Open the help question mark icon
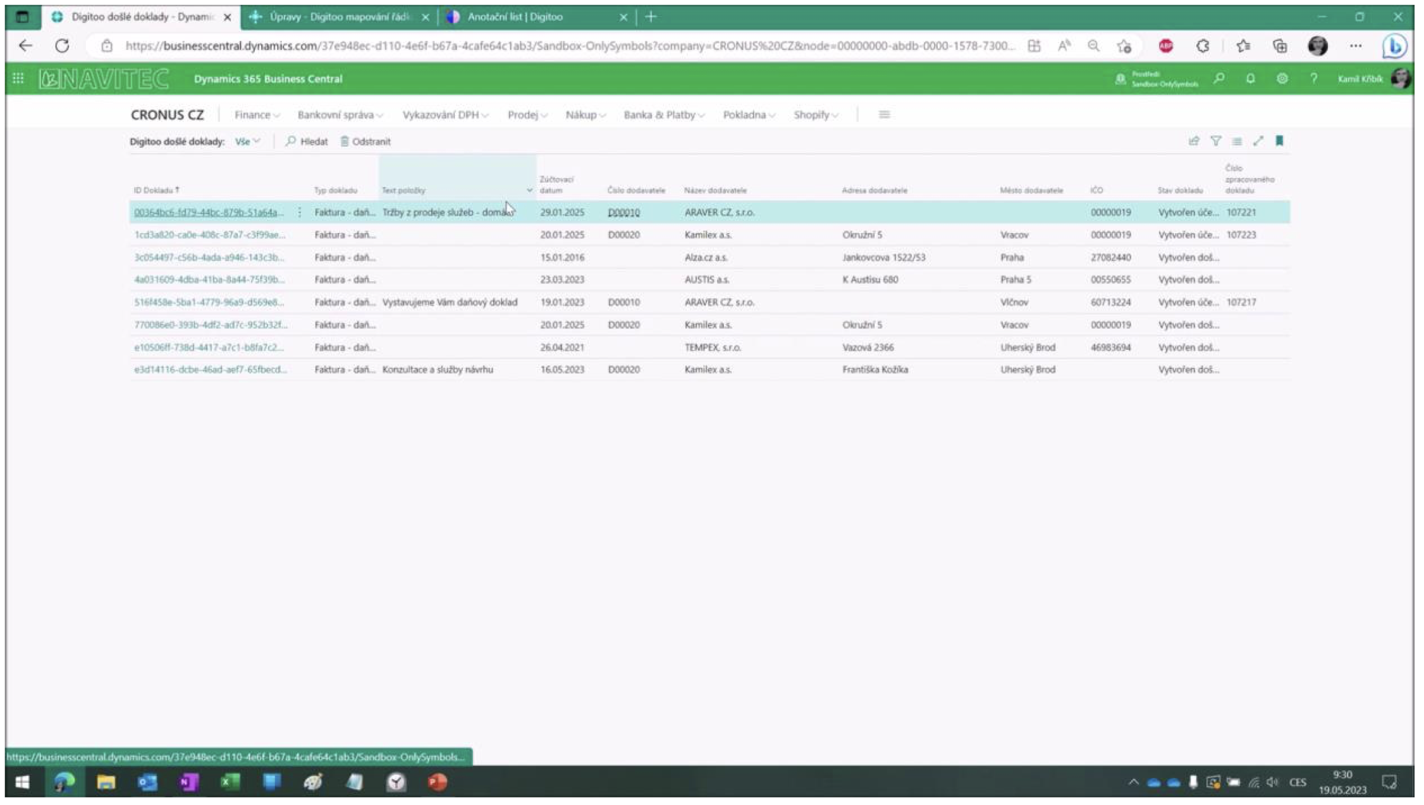 [x=1313, y=78]
